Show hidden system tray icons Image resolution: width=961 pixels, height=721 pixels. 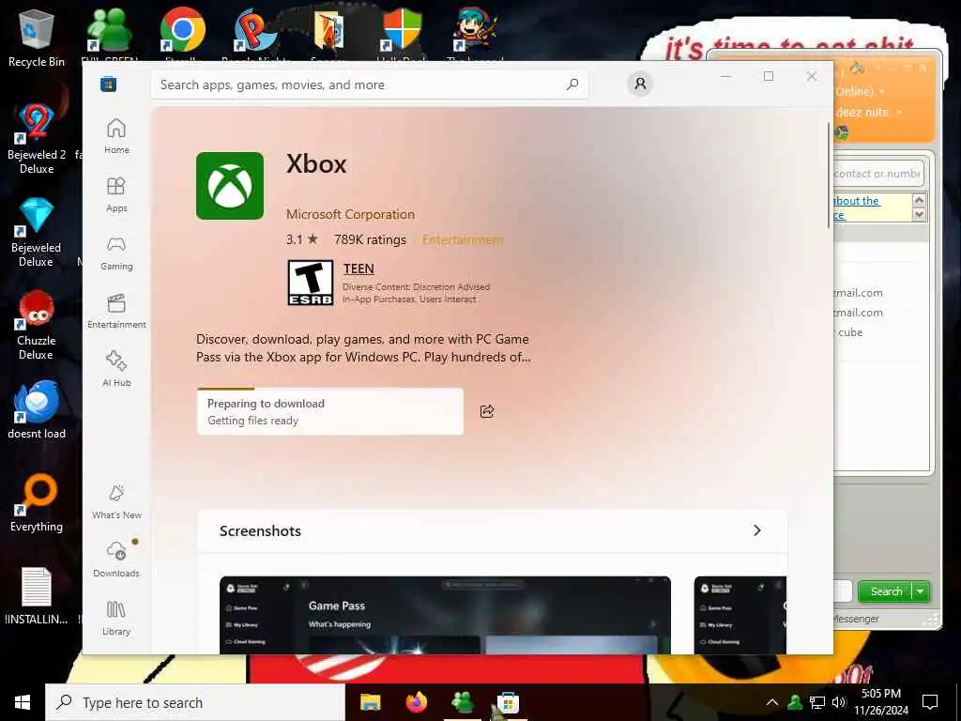point(772,702)
